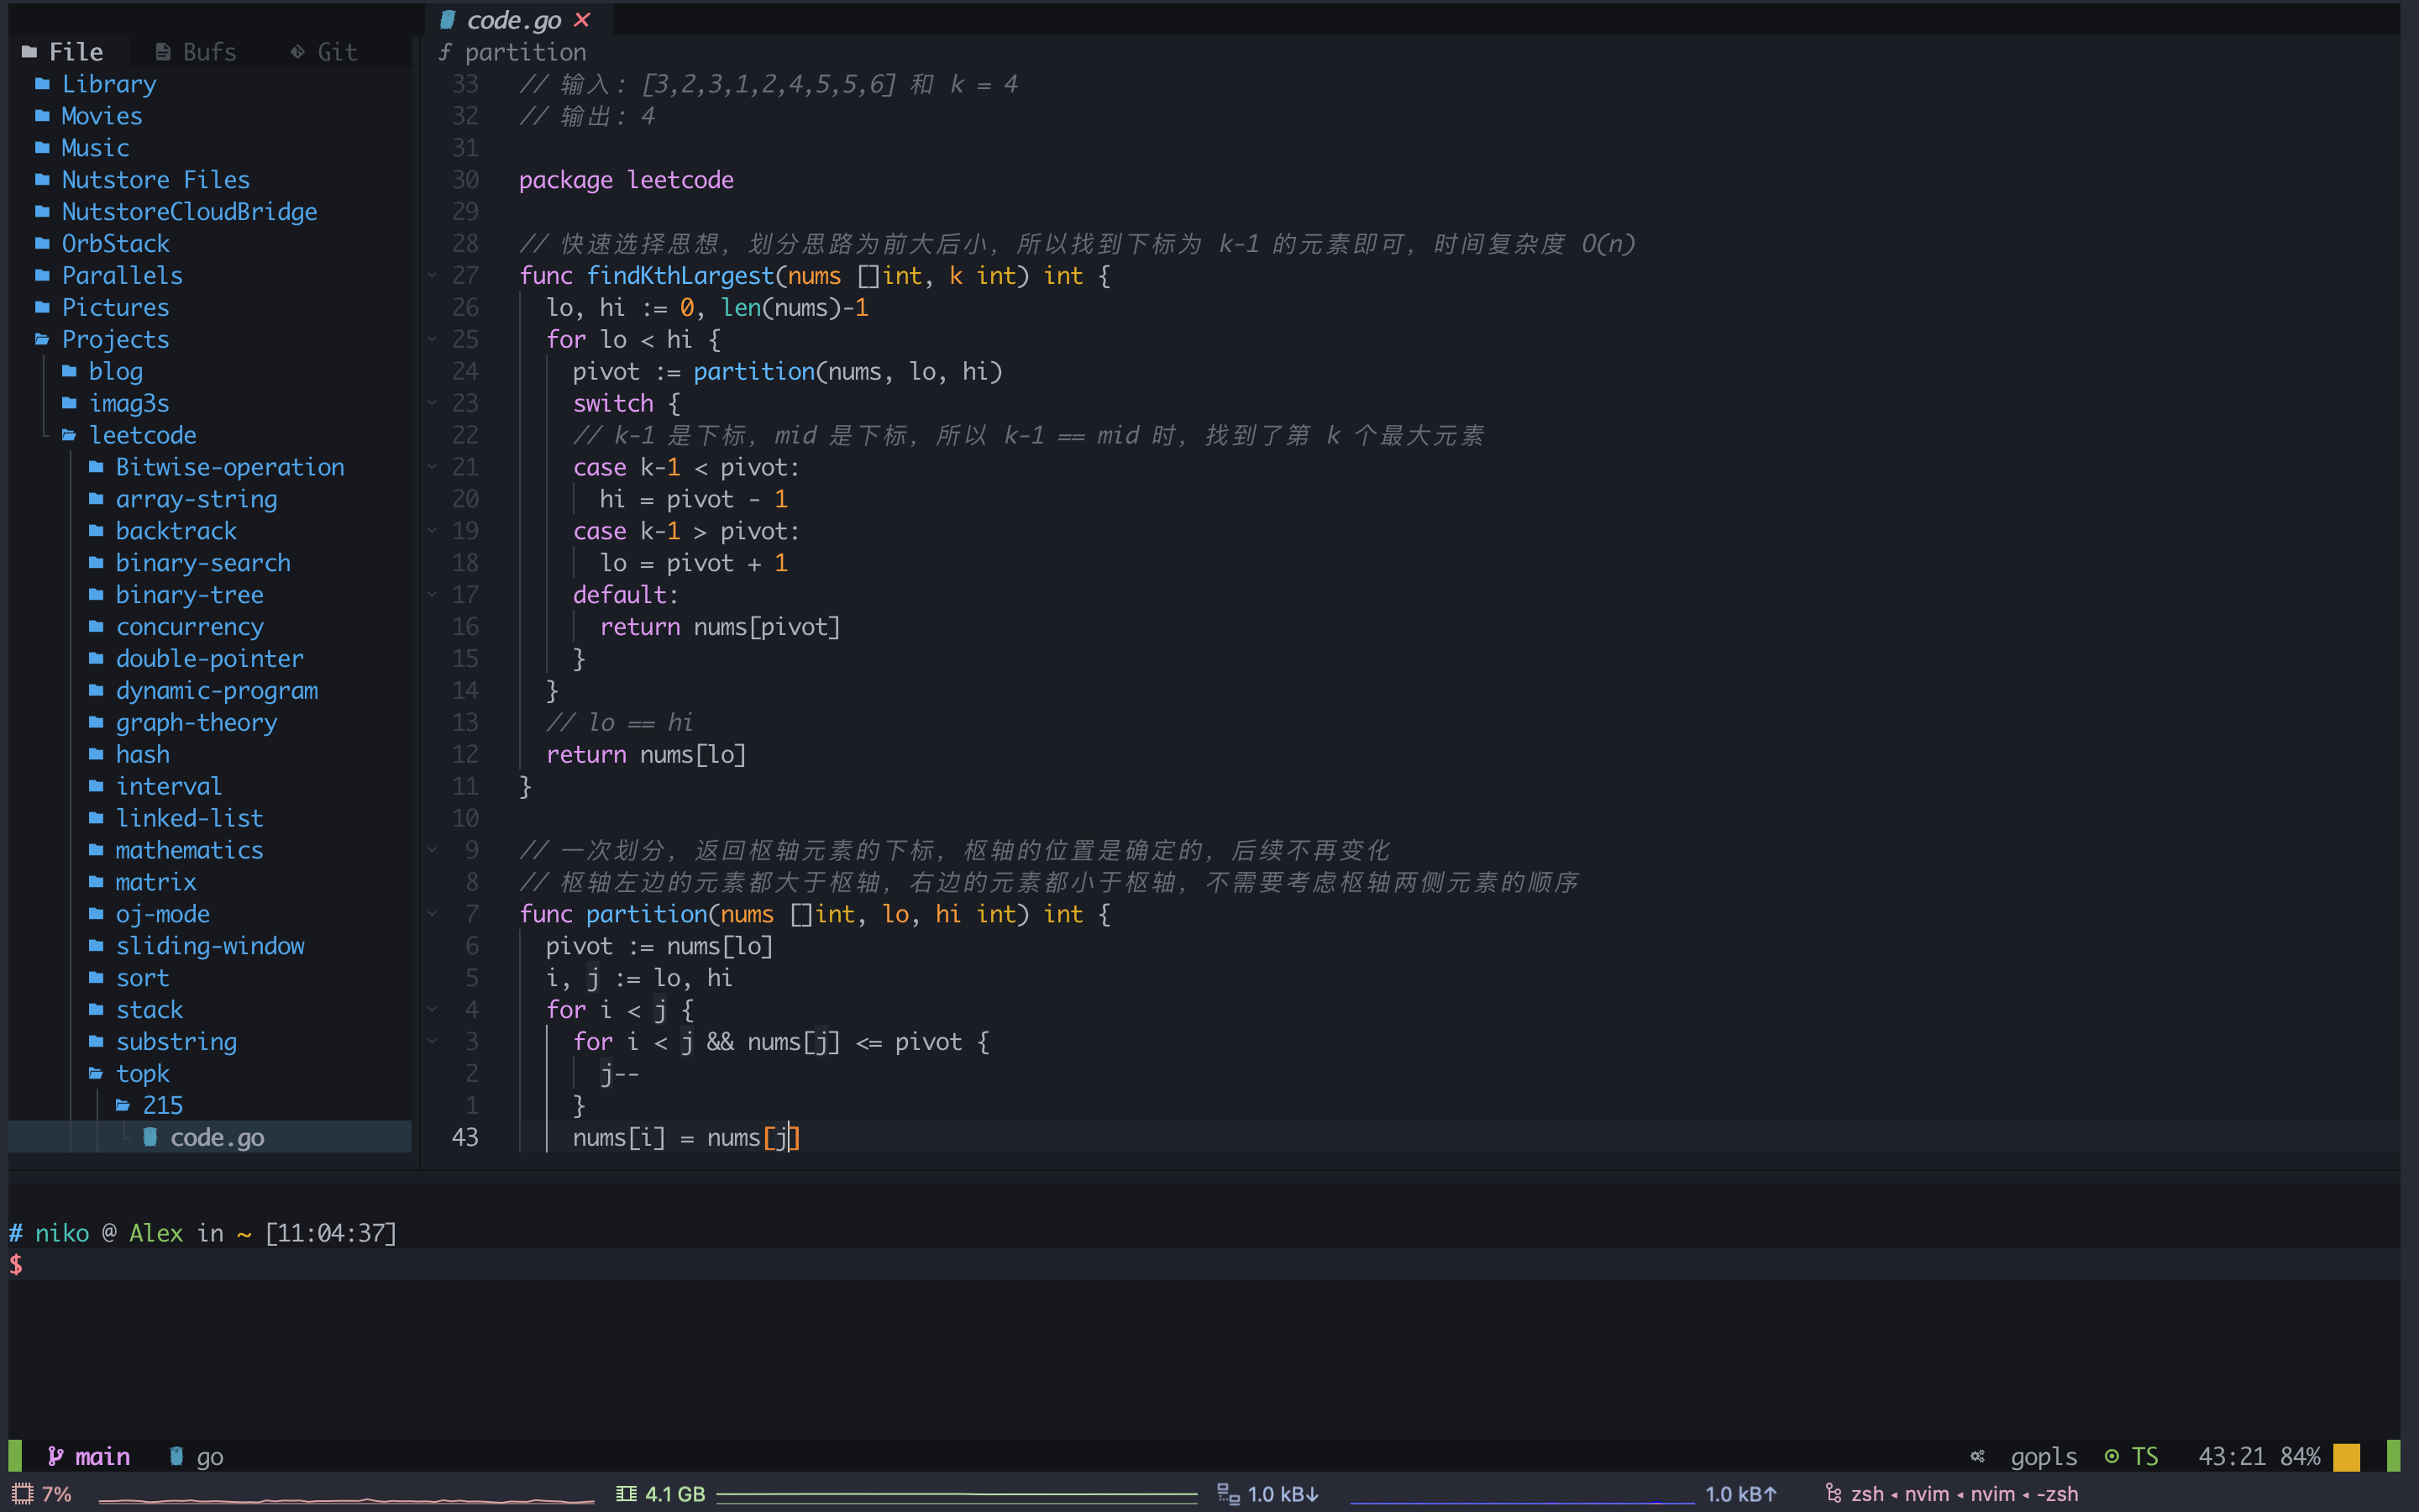Screen dimensions: 2419x1512
Task: Click the 4.1 GB memory icon
Action: pyautogui.click(x=627, y=1494)
